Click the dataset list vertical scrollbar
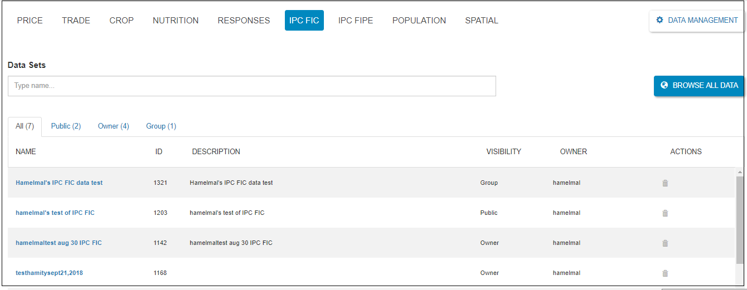This screenshot has height=290, width=747. [740, 223]
